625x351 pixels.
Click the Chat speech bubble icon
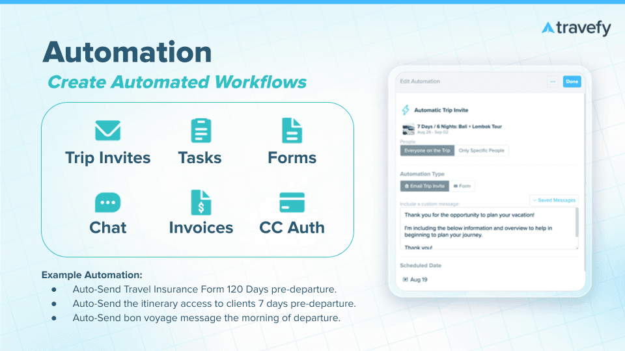[x=107, y=203]
